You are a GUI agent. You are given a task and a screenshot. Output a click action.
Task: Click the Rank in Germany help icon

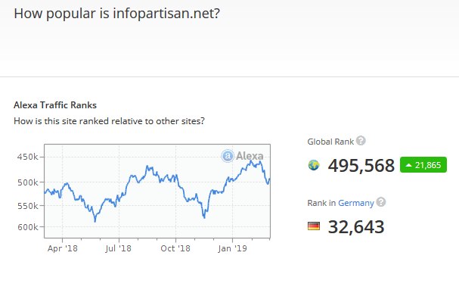[x=381, y=202]
